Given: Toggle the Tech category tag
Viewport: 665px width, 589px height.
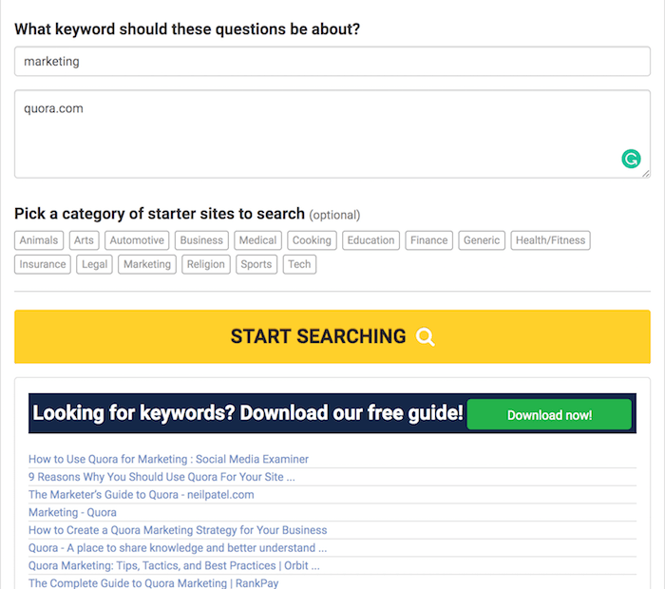Looking at the screenshot, I should click(299, 264).
